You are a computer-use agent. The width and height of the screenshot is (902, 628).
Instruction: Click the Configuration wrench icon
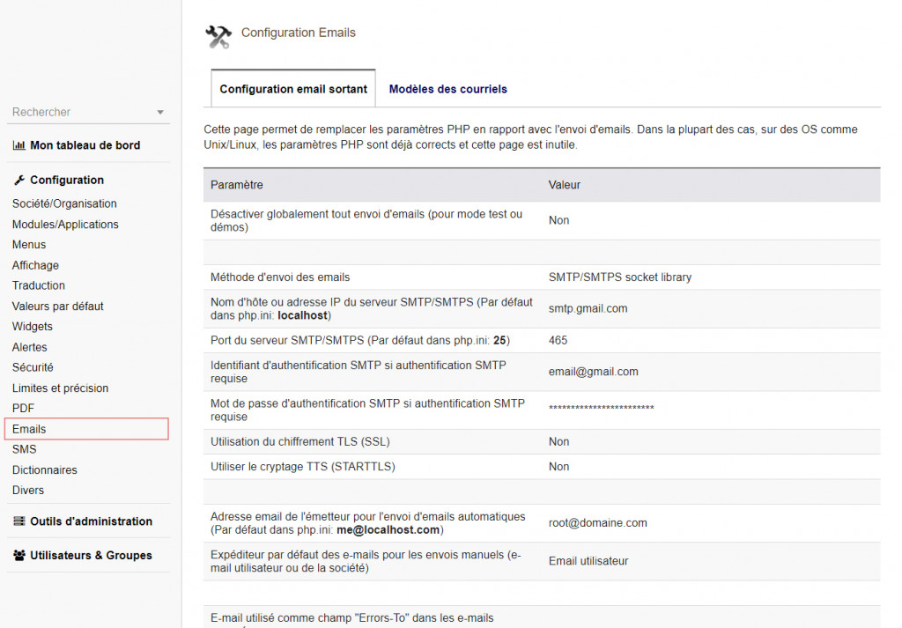tap(19, 180)
